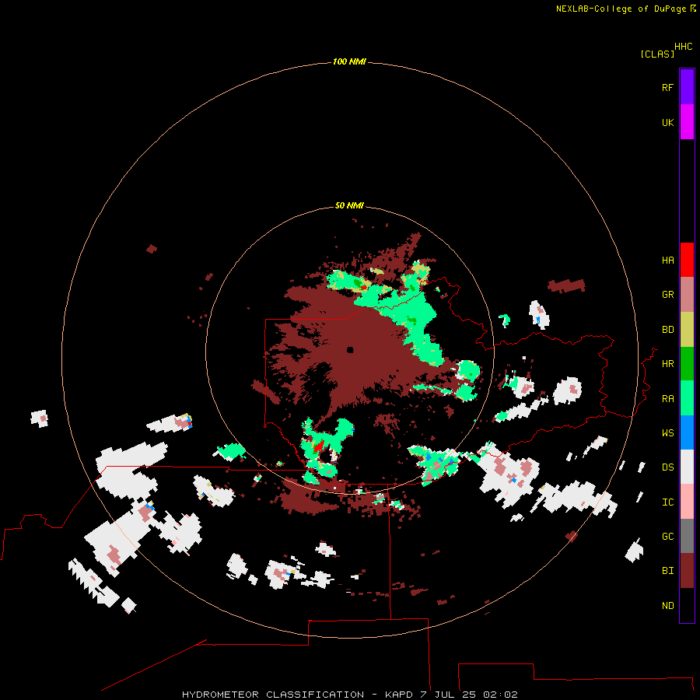Click the radar site center dot

pyautogui.click(x=350, y=350)
